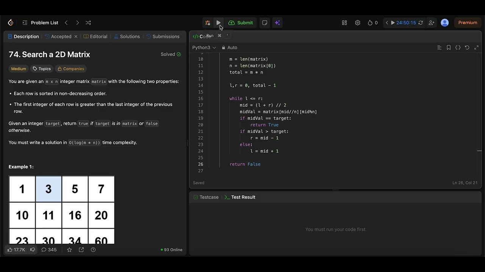
Task: Open the invite friend icon
Action: (432, 23)
